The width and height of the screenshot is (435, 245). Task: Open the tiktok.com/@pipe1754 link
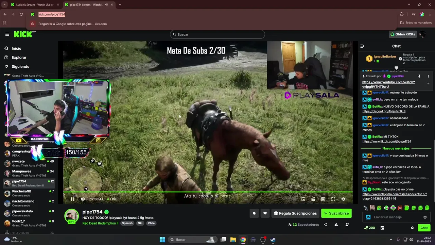tap(387, 142)
